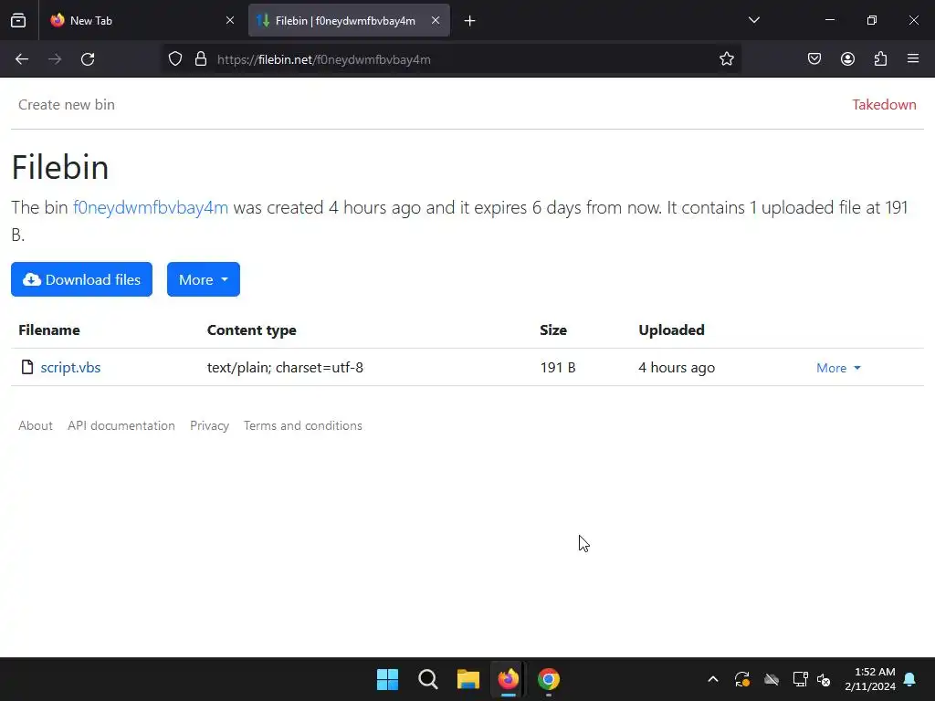Bookmark this page with the star

click(x=726, y=59)
